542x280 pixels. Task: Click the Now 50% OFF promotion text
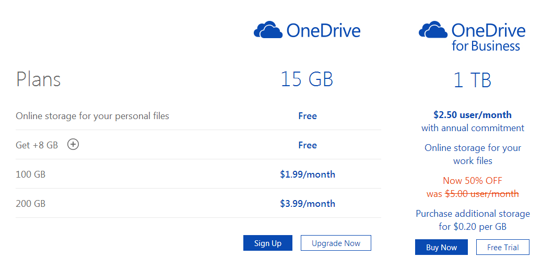point(473,181)
